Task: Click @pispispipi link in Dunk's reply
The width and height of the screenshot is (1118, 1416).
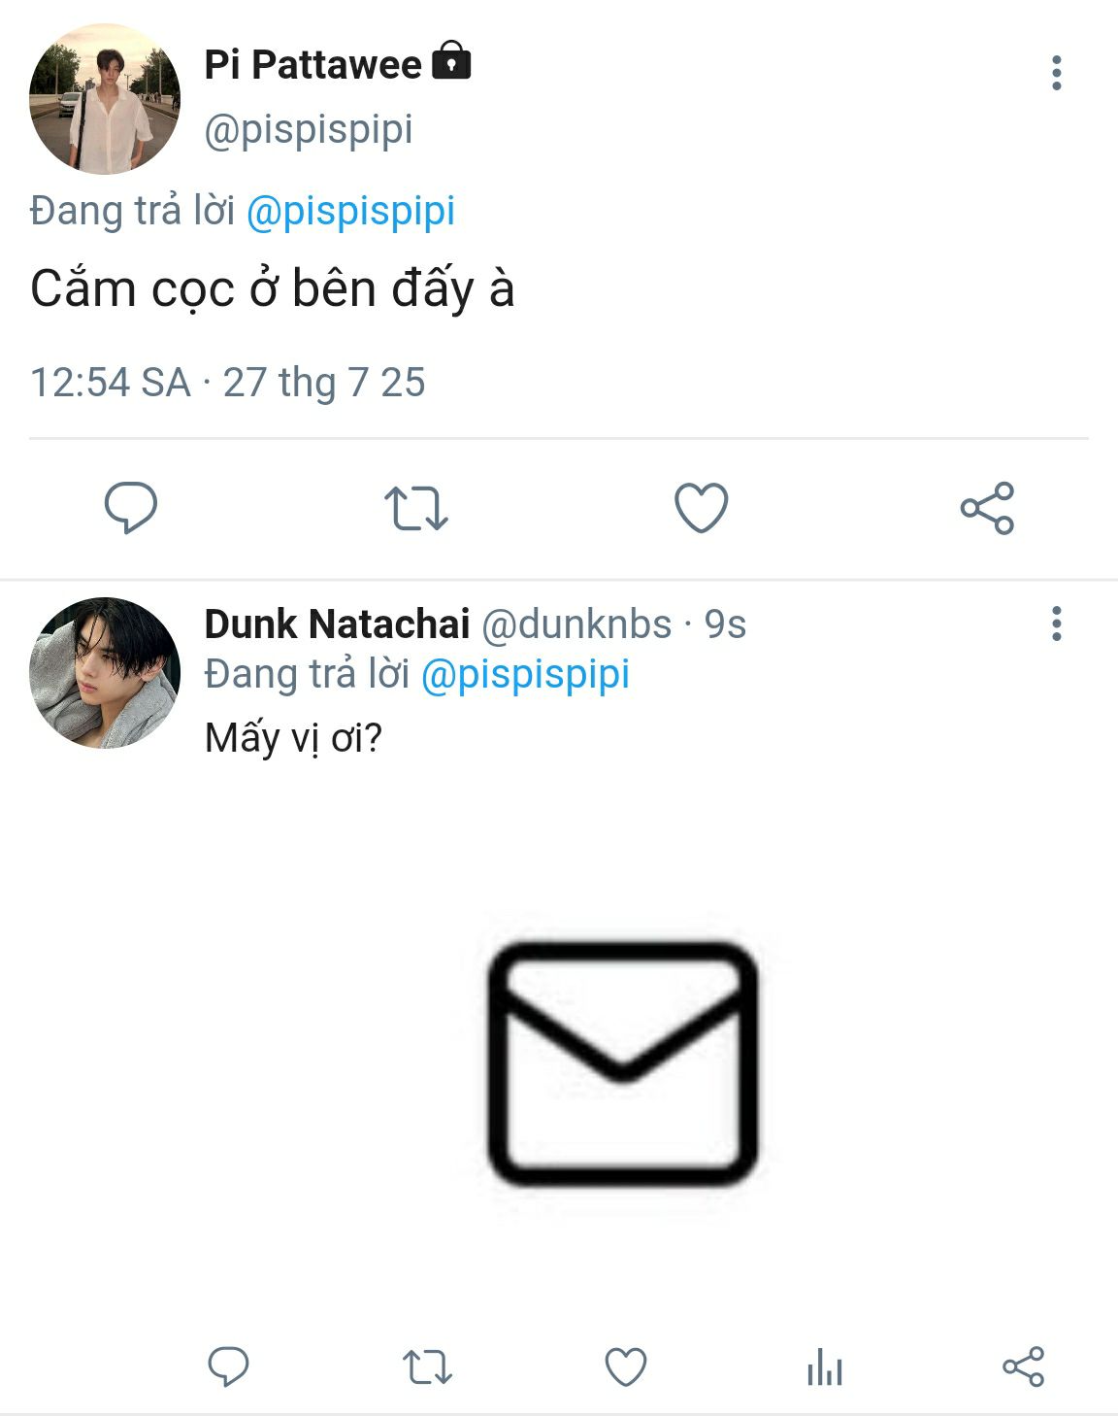Action: pyautogui.click(x=525, y=674)
